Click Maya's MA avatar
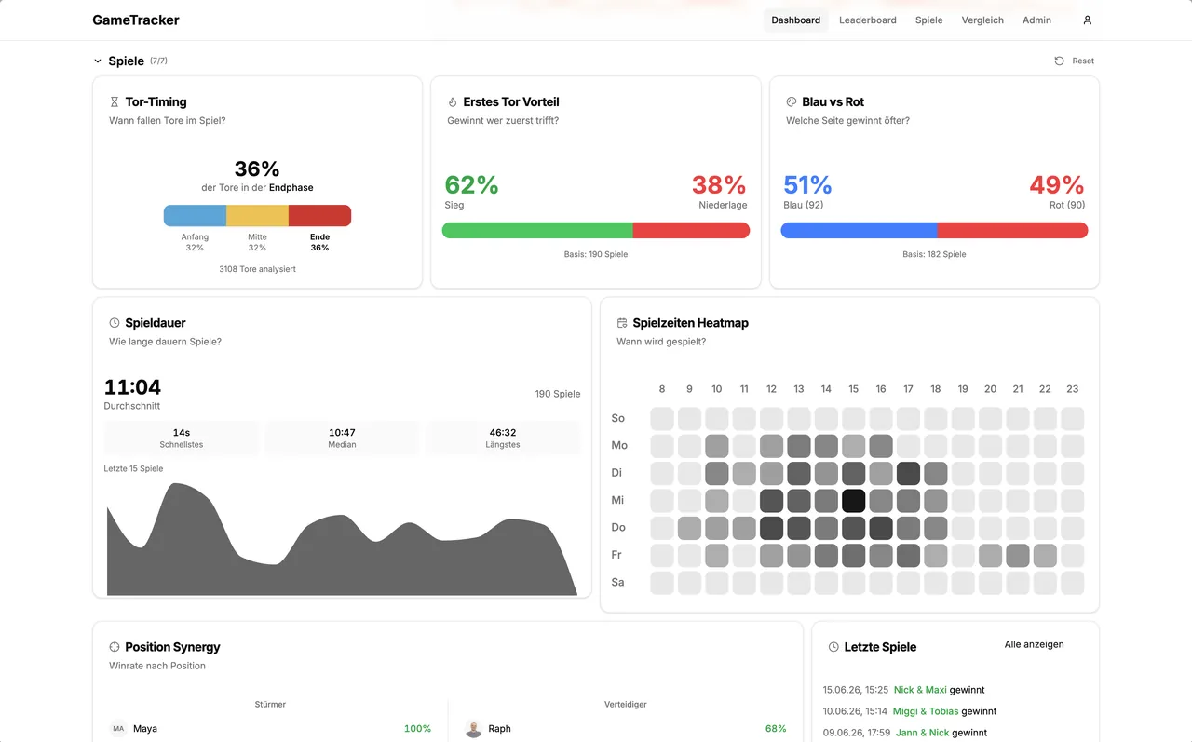Screen dimensions: 1192x742 [118, 729]
